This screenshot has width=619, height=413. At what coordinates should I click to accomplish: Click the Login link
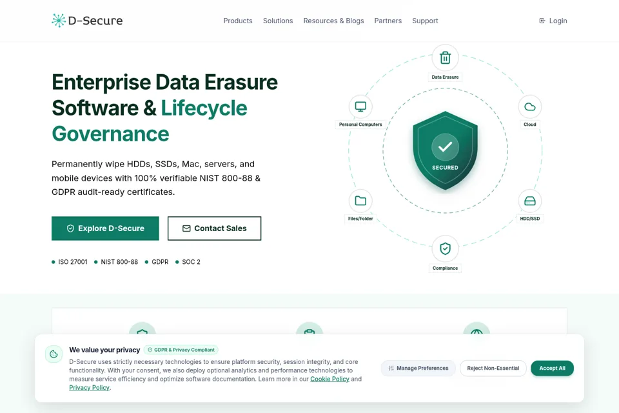(553, 21)
